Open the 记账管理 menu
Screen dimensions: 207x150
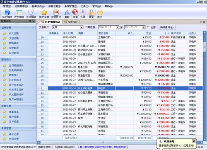coord(21,6)
